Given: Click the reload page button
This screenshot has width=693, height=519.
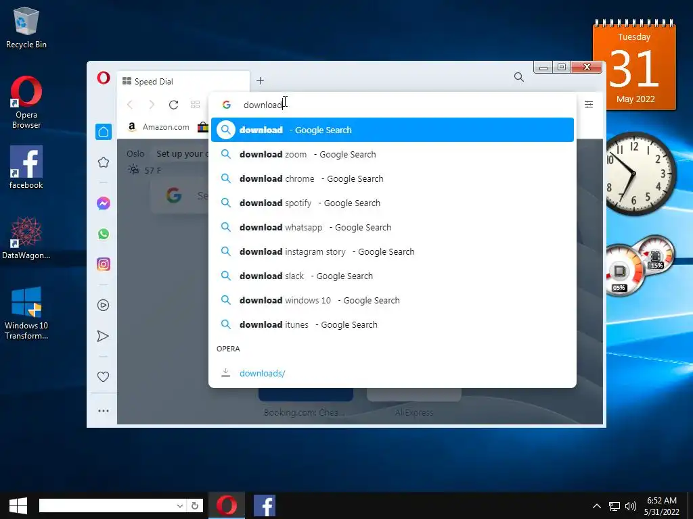Looking at the screenshot, I should tap(173, 105).
